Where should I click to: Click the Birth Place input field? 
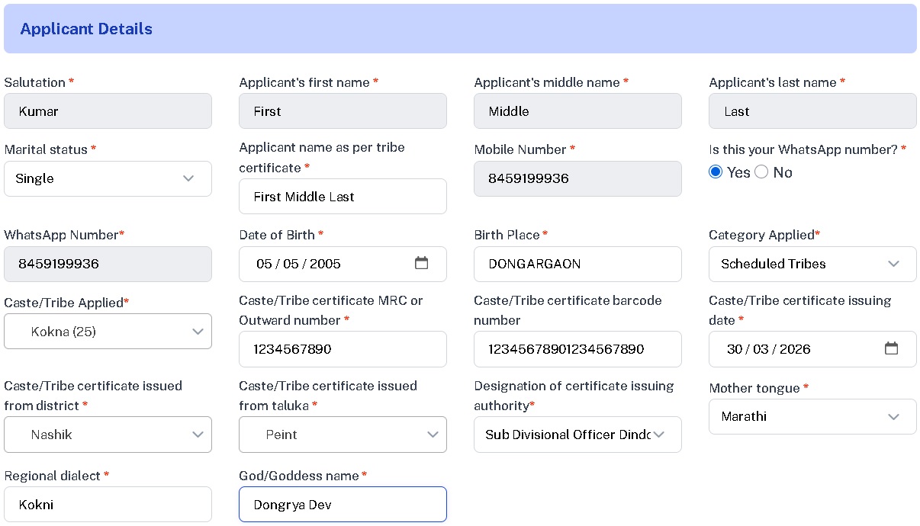[577, 264]
